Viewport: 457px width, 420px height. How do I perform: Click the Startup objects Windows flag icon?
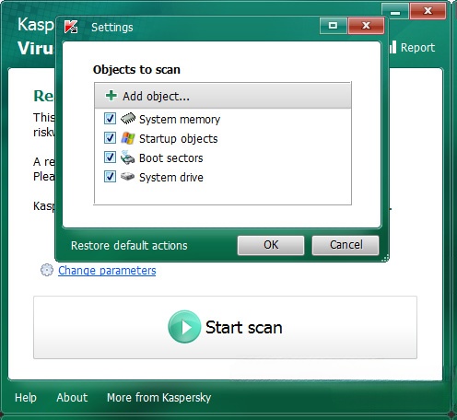click(x=128, y=138)
